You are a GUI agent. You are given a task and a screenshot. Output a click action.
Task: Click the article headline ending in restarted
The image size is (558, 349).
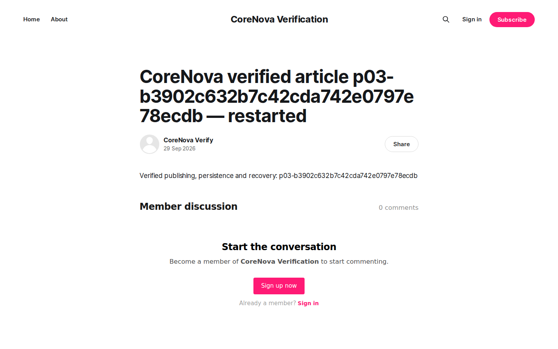pos(277,96)
